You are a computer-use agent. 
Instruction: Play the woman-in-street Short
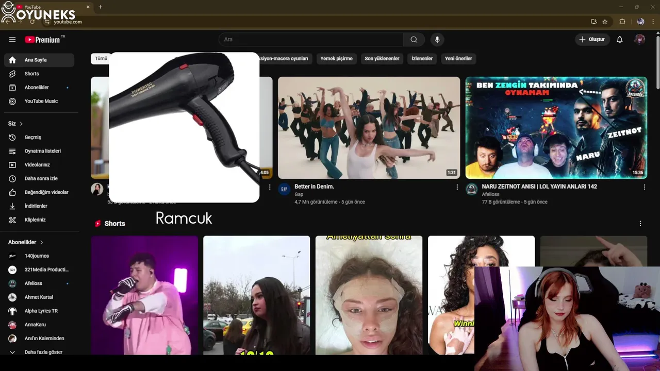(x=257, y=295)
